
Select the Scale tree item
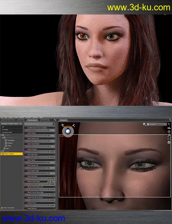click(9, 146)
